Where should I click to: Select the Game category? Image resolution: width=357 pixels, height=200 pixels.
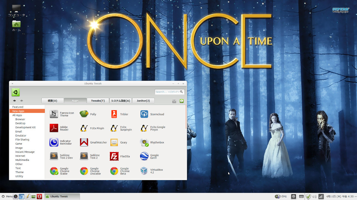(27, 144)
